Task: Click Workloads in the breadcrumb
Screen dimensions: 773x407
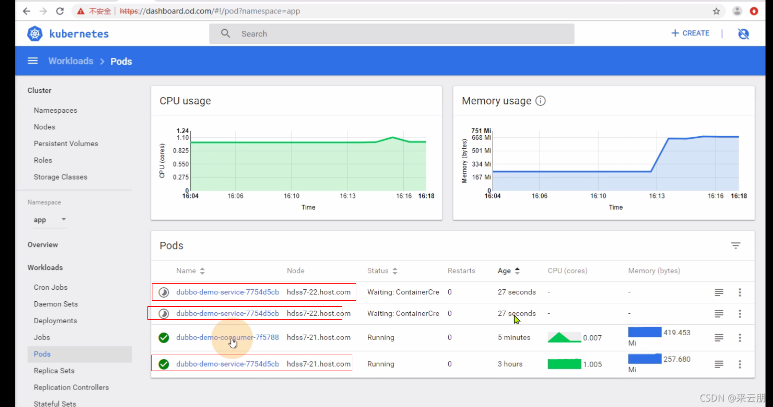Action: [70, 61]
